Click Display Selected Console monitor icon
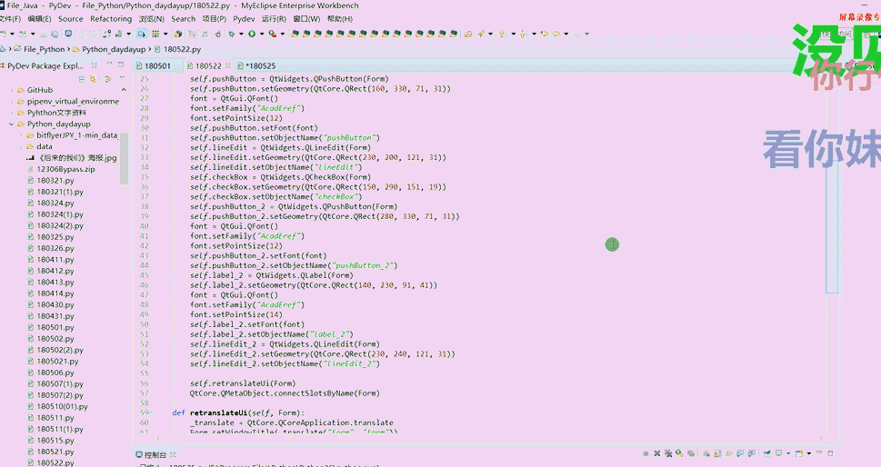This screenshot has height=467, width=881. 779,453
